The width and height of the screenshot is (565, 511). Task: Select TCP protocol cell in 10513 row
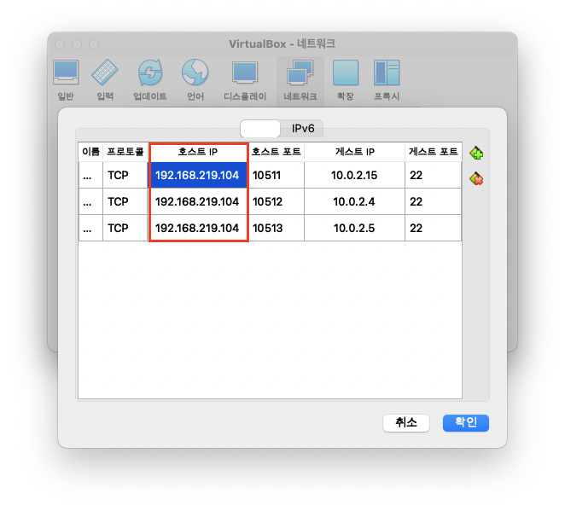(x=125, y=228)
